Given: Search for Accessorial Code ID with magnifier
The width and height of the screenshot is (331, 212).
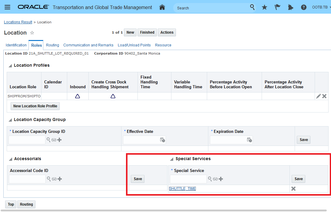Looking at the screenshot, I should (x=48, y=179).
